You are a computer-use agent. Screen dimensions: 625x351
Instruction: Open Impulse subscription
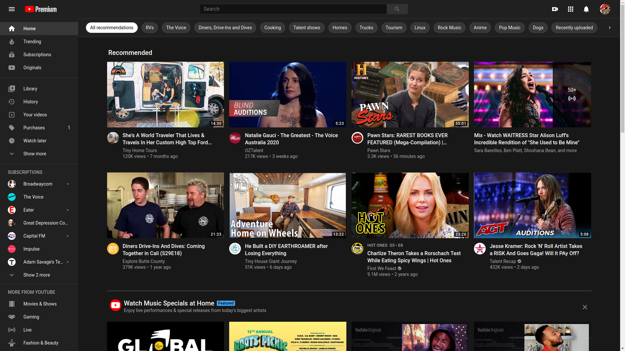pyautogui.click(x=39, y=249)
